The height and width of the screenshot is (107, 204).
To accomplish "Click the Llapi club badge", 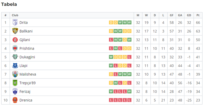I will pos(15,66).
